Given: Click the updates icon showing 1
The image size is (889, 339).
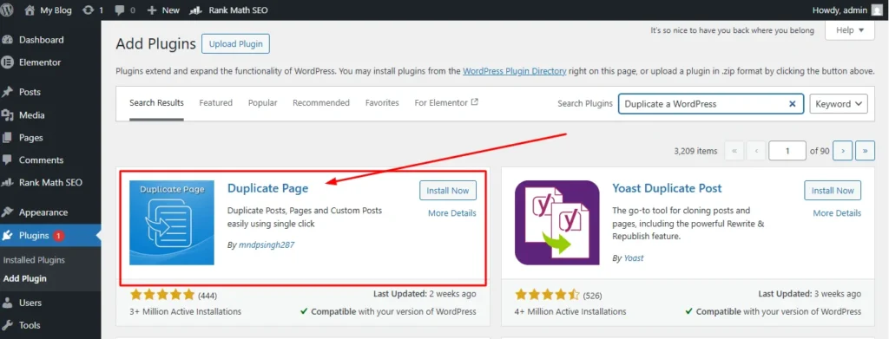Looking at the screenshot, I should tap(88, 10).
